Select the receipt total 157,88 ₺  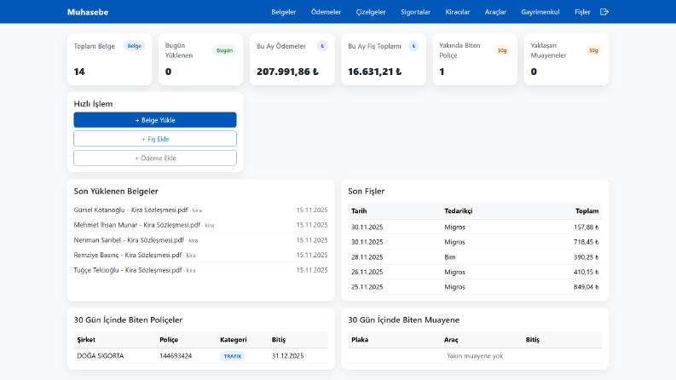click(x=586, y=227)
